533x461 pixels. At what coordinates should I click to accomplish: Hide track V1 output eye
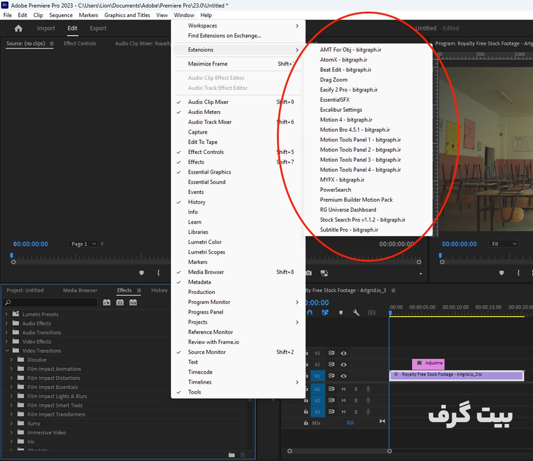[344, 376]
